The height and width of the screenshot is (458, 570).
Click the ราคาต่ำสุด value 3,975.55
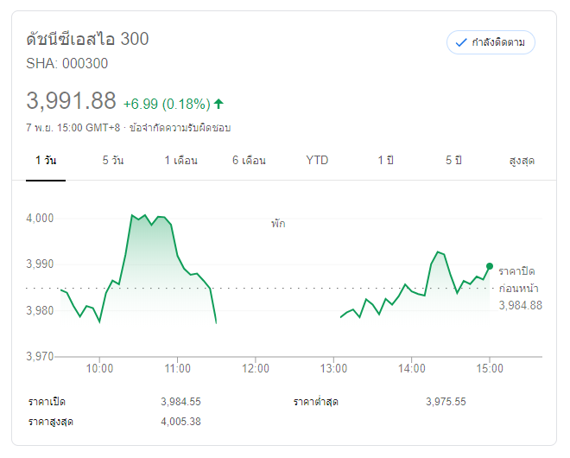coord(446,402)
